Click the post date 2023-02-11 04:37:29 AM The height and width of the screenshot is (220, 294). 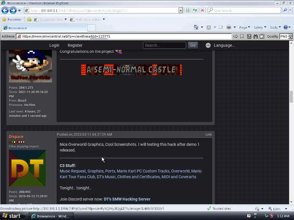point(93,135)
